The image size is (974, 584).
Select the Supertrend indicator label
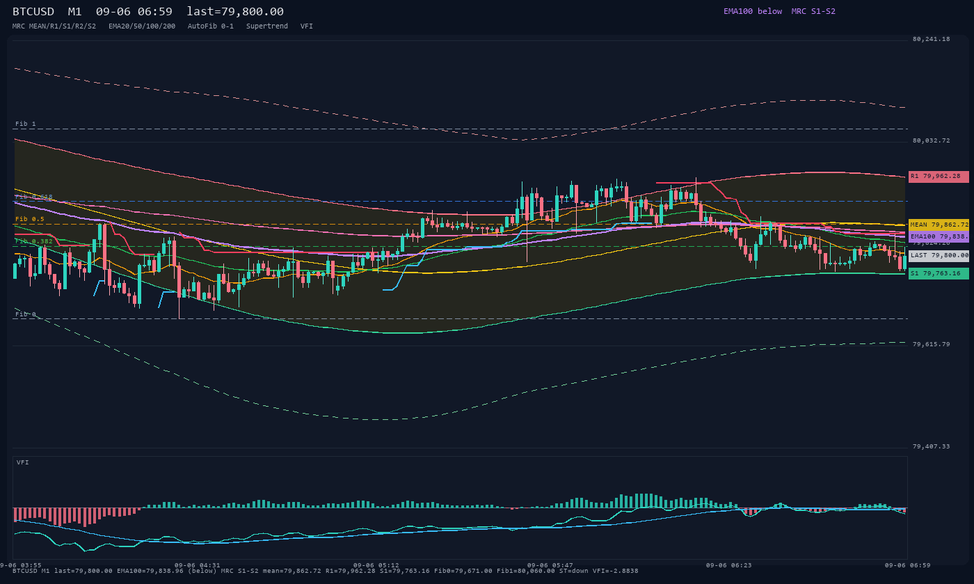click(x=267, y=26)
